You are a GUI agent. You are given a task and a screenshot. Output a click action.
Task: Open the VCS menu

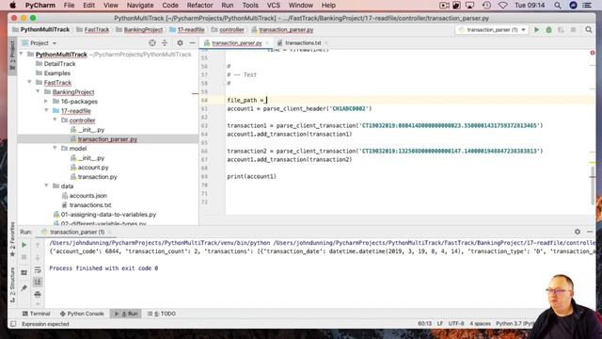pos(274,6)
